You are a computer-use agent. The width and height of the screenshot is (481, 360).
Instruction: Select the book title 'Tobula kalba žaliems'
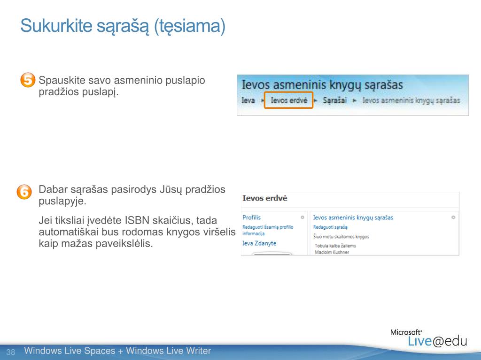pos(335,246)
